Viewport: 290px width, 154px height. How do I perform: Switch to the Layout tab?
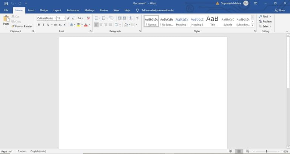point(57,10)
